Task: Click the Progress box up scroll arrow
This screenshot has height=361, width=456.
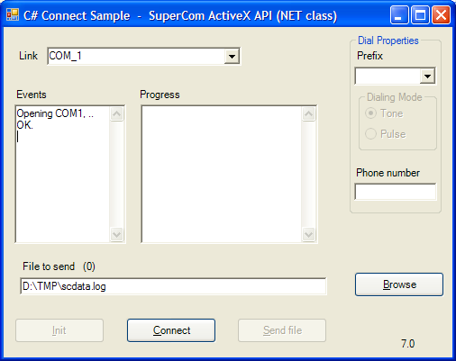Action: tap(309, 113)
